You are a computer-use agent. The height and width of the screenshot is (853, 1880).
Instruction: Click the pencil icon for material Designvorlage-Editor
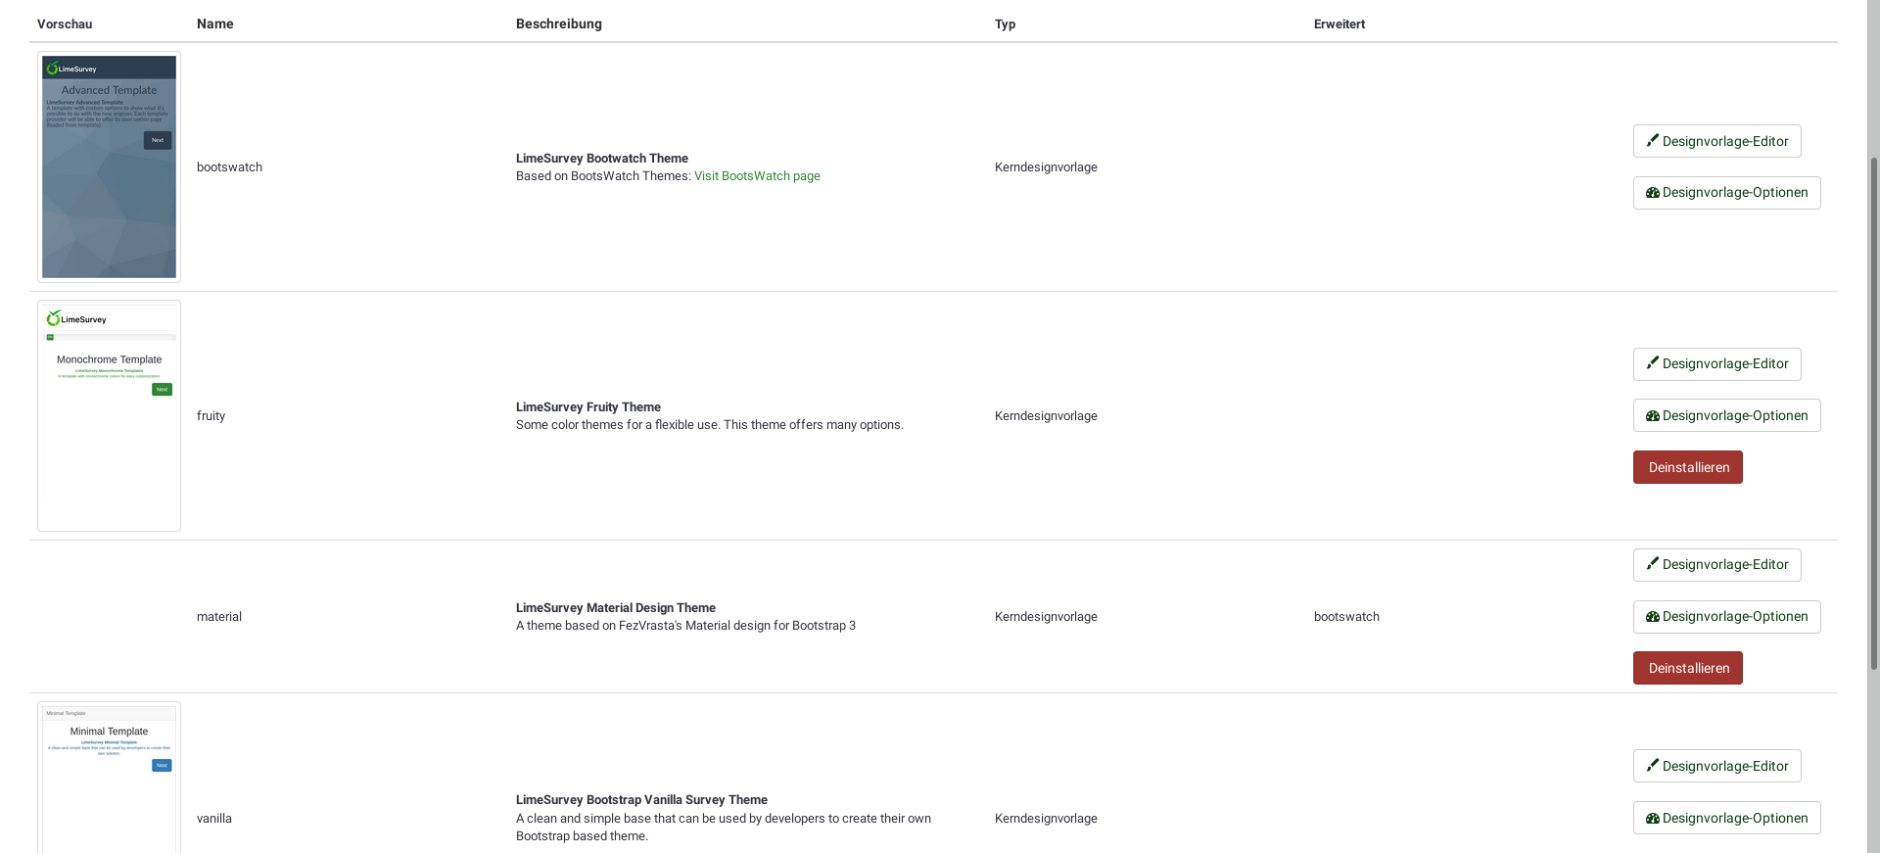coord(1653,564)
